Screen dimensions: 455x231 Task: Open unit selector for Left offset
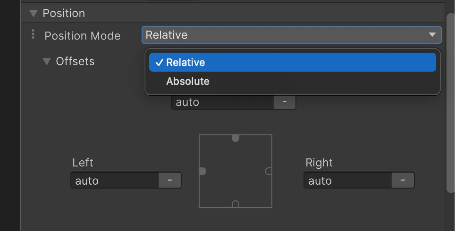pyautogui.click(x=170, y=180)
